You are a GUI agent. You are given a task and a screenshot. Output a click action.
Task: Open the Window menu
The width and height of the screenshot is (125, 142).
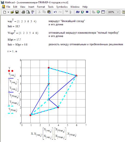tap(75, 7)
